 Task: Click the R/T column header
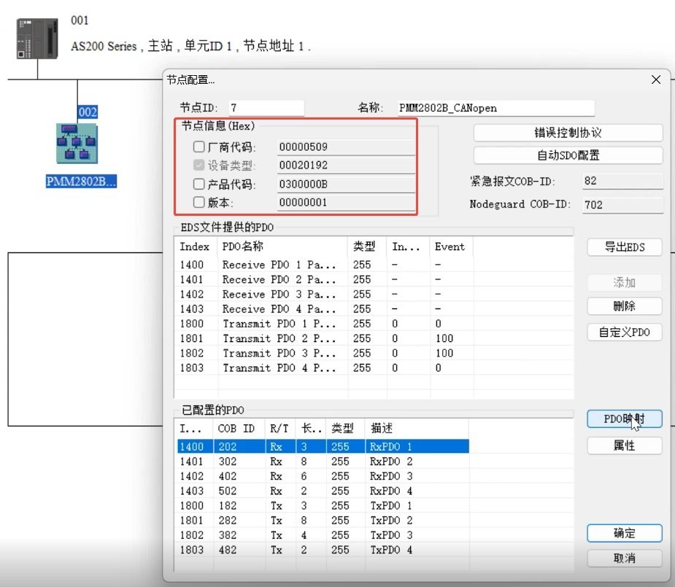(x=280, y=428)
